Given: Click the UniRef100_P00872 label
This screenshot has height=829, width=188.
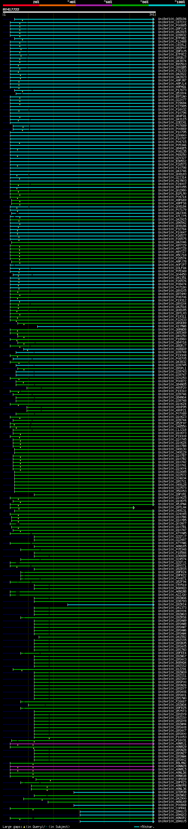Looking at the screenshot, I should pyautogui.click(x=172, y=381).
